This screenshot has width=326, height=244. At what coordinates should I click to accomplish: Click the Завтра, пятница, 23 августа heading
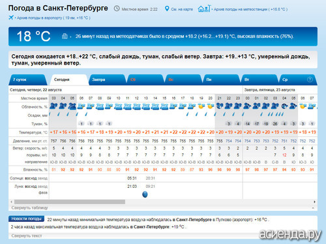tap(269, 90)
